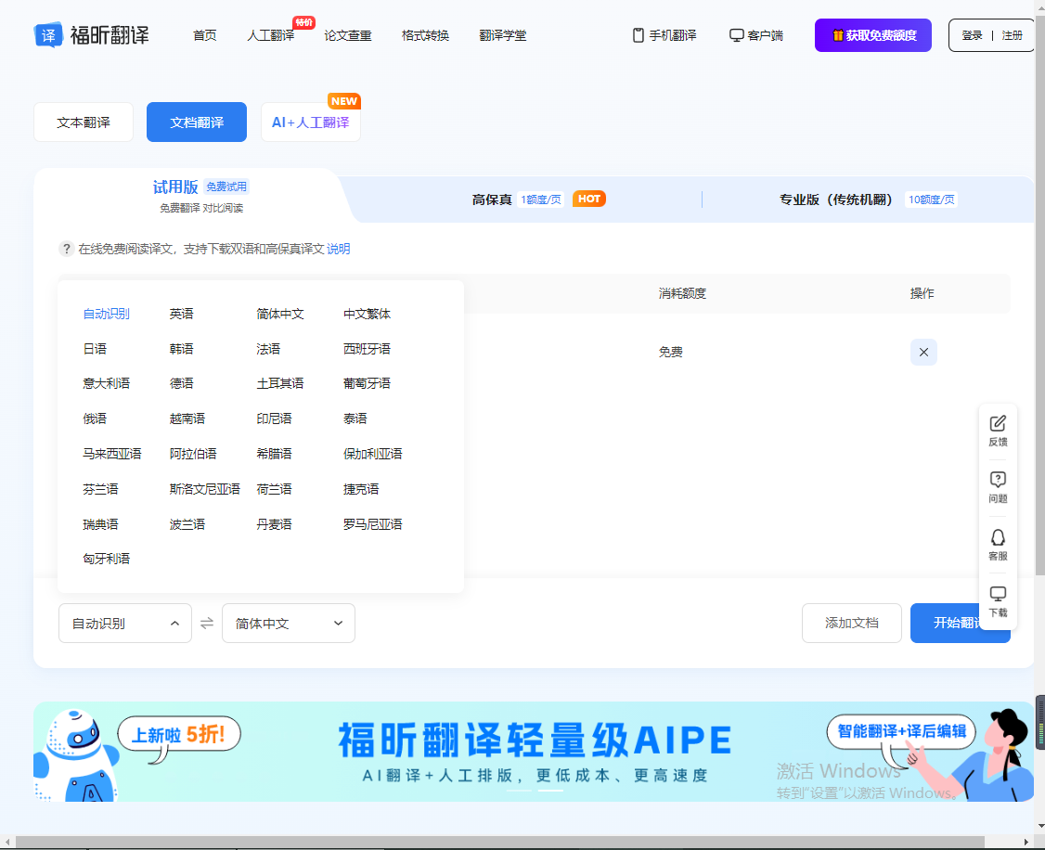Image resolution: width=1045 pixels, height=850 pixels.
Task: Open the target language 简体中文 dropdown
Action: pos(289,624)
